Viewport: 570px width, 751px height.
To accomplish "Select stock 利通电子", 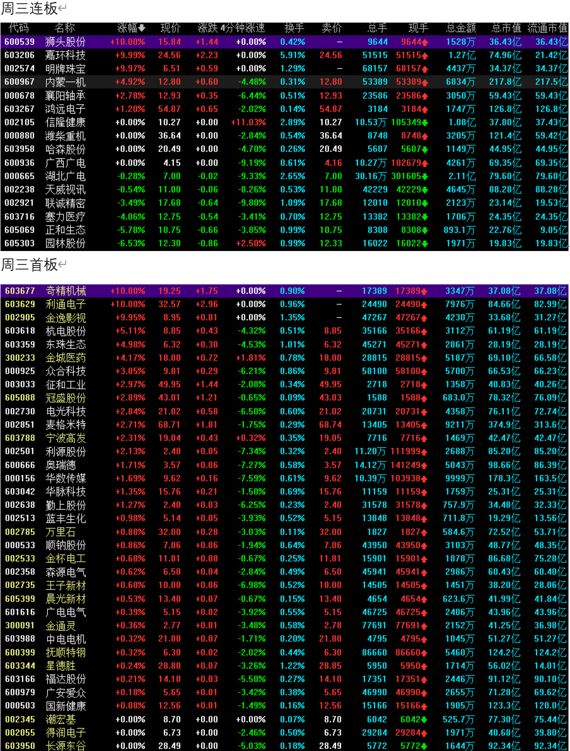I will pos(66,304).
